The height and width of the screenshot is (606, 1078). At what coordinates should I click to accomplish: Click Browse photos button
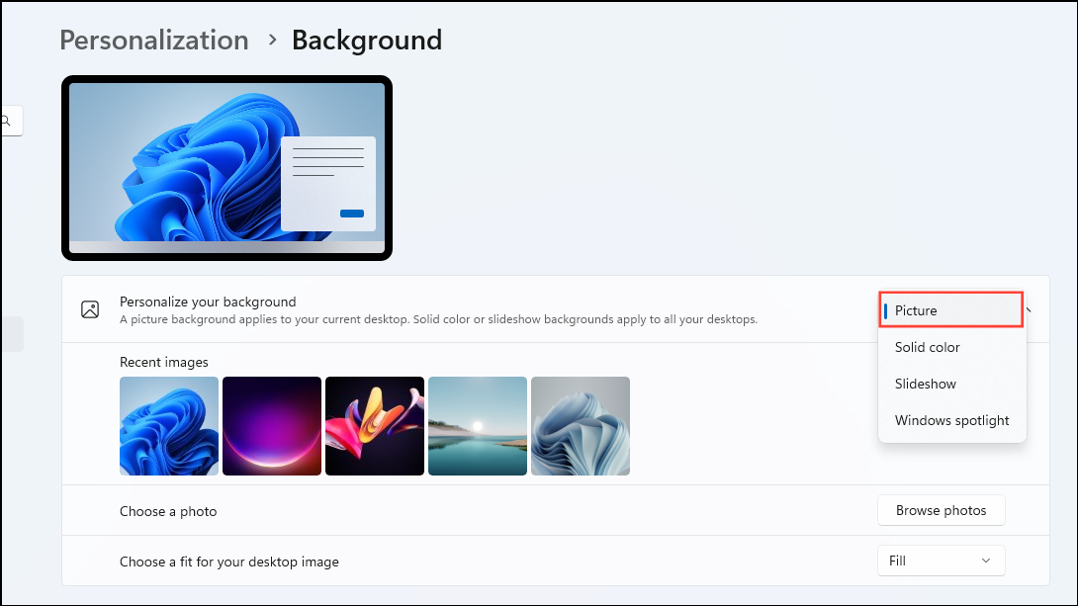[x=942, y=510]
